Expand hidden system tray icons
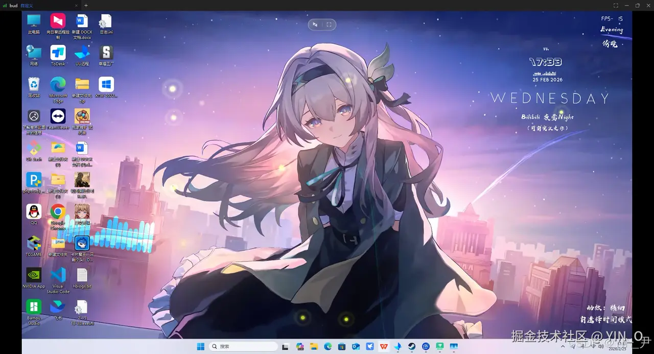Image resolution: width=654 pixels, height=354 pixels. click(x=562, y=346)
